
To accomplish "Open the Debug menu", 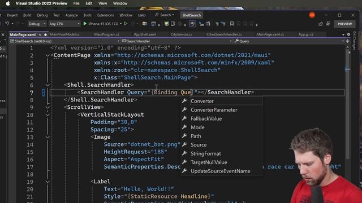I will click(42, 15).
